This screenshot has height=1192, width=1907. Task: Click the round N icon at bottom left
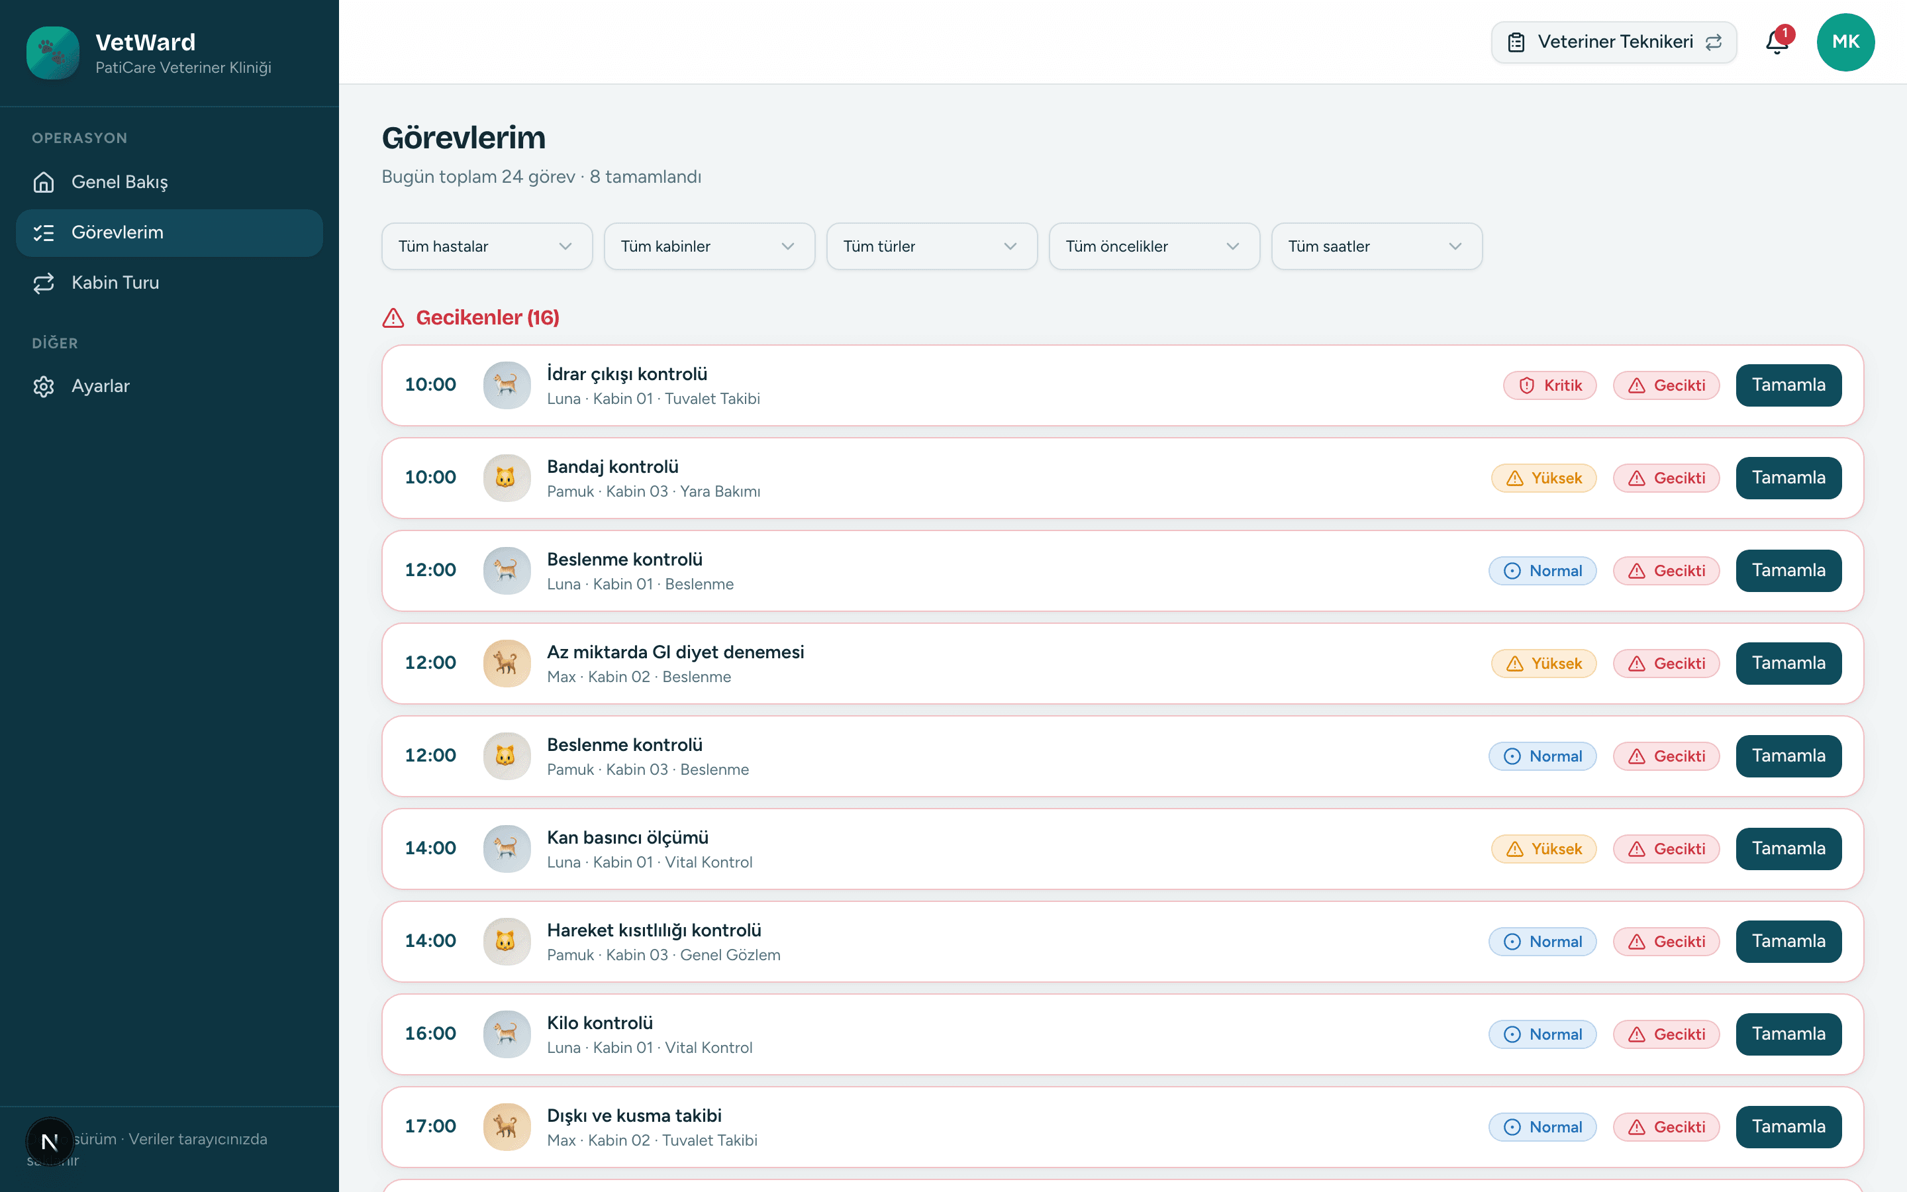pos(50,1142)
